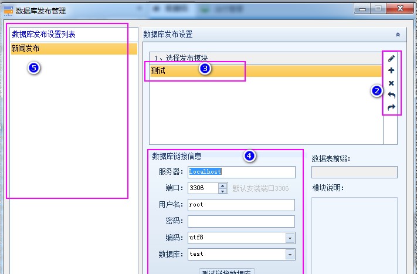This screenshot has height=274, width=417.
Task: Click the 1、选择发布模块 header
Action: click(266, 57)
